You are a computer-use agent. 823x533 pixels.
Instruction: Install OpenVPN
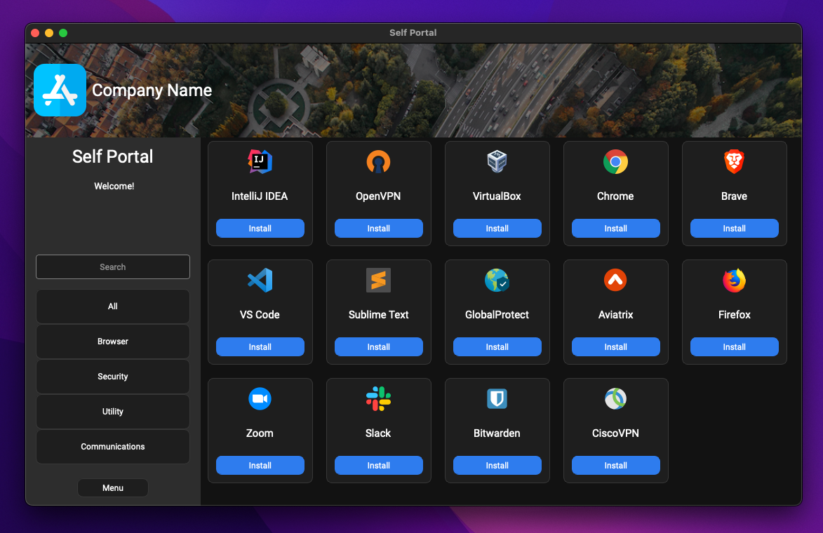(378, 228)
